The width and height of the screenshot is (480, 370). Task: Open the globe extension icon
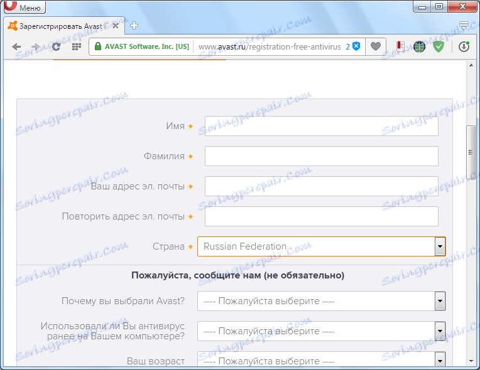(x=420, y=47)
